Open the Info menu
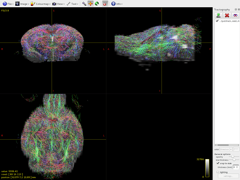This screenshot has width=240, height=180. (x=117, y=4)
